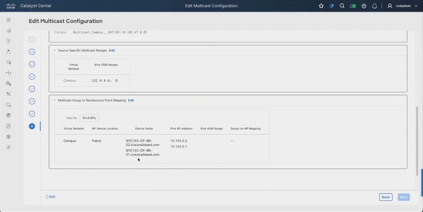423x212 pixels.
Task: Copy the Multicast_Campus pool name
Action: click(x=145, y=32)
